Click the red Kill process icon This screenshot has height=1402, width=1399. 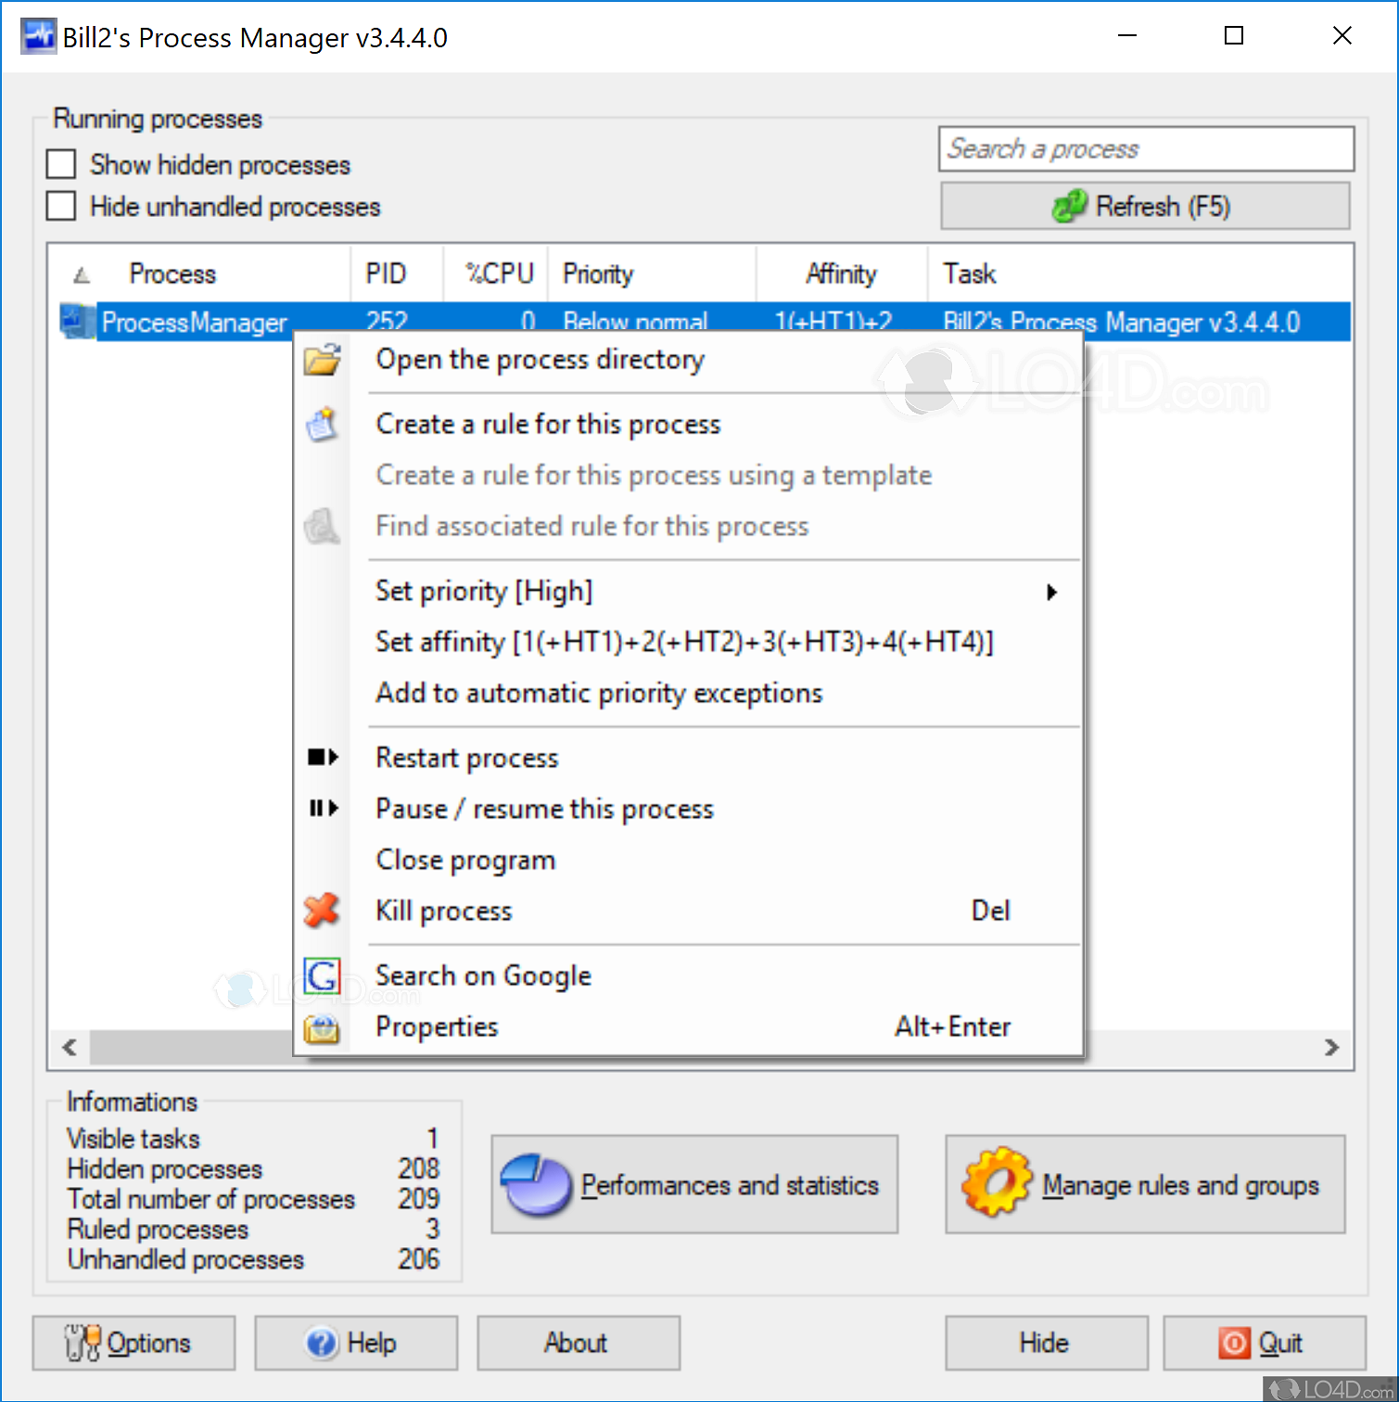tap(322, 910)
